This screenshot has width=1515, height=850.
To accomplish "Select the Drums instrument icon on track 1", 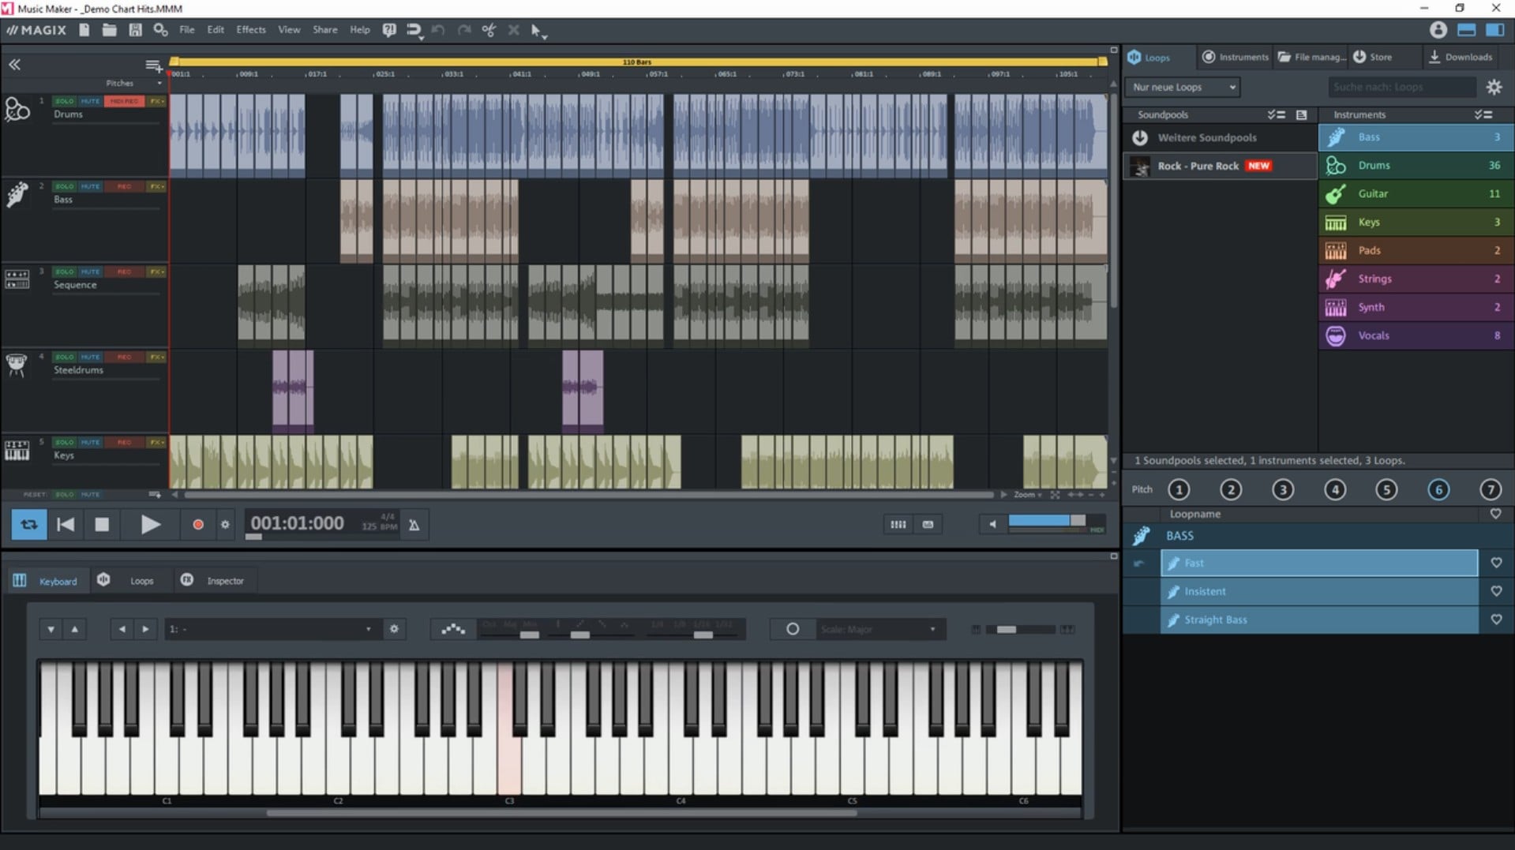I will pos(17,110).
